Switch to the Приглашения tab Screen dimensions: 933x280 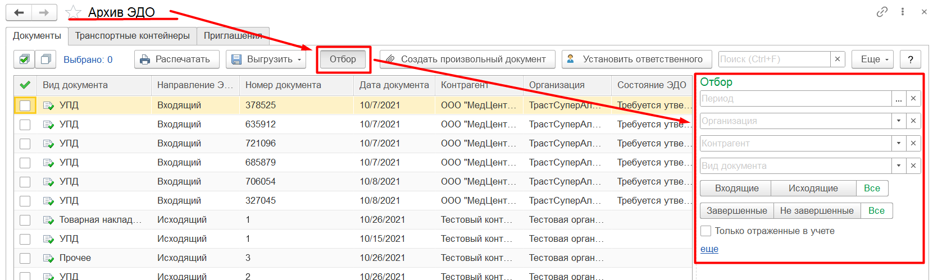pyautogui.click(x=233, y=36)
